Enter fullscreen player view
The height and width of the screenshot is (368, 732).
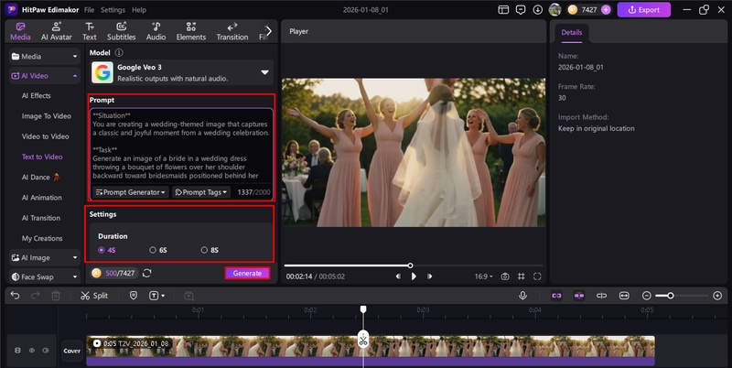537,276
